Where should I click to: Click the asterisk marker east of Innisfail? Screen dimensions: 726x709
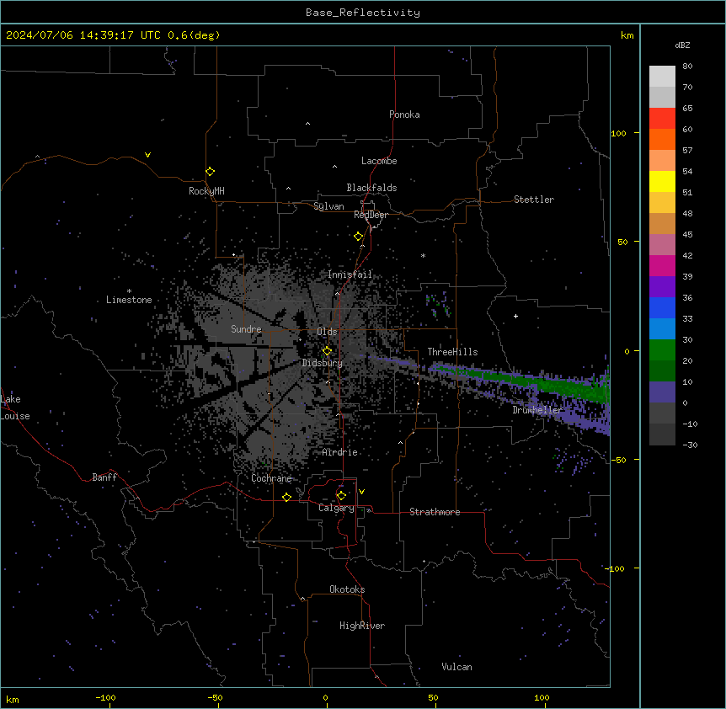point(423,255)
